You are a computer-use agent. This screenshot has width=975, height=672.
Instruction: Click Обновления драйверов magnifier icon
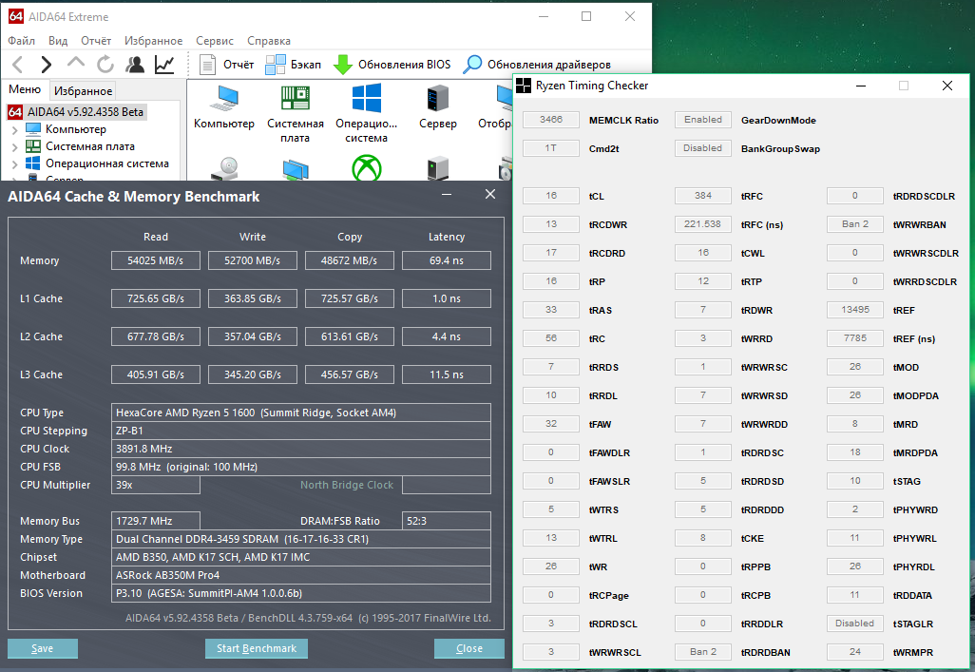[472, 65]
